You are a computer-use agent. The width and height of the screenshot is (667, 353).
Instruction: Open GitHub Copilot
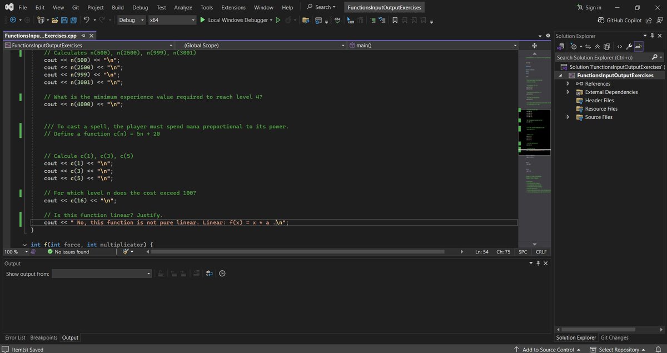coord(619,20)
